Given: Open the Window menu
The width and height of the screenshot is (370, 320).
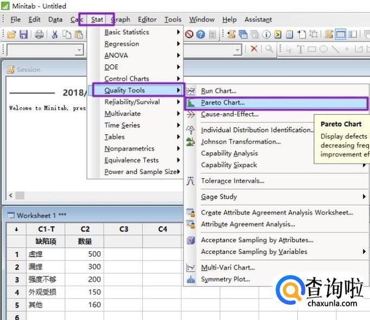Looking at the screenshot, I should [202, 19].
